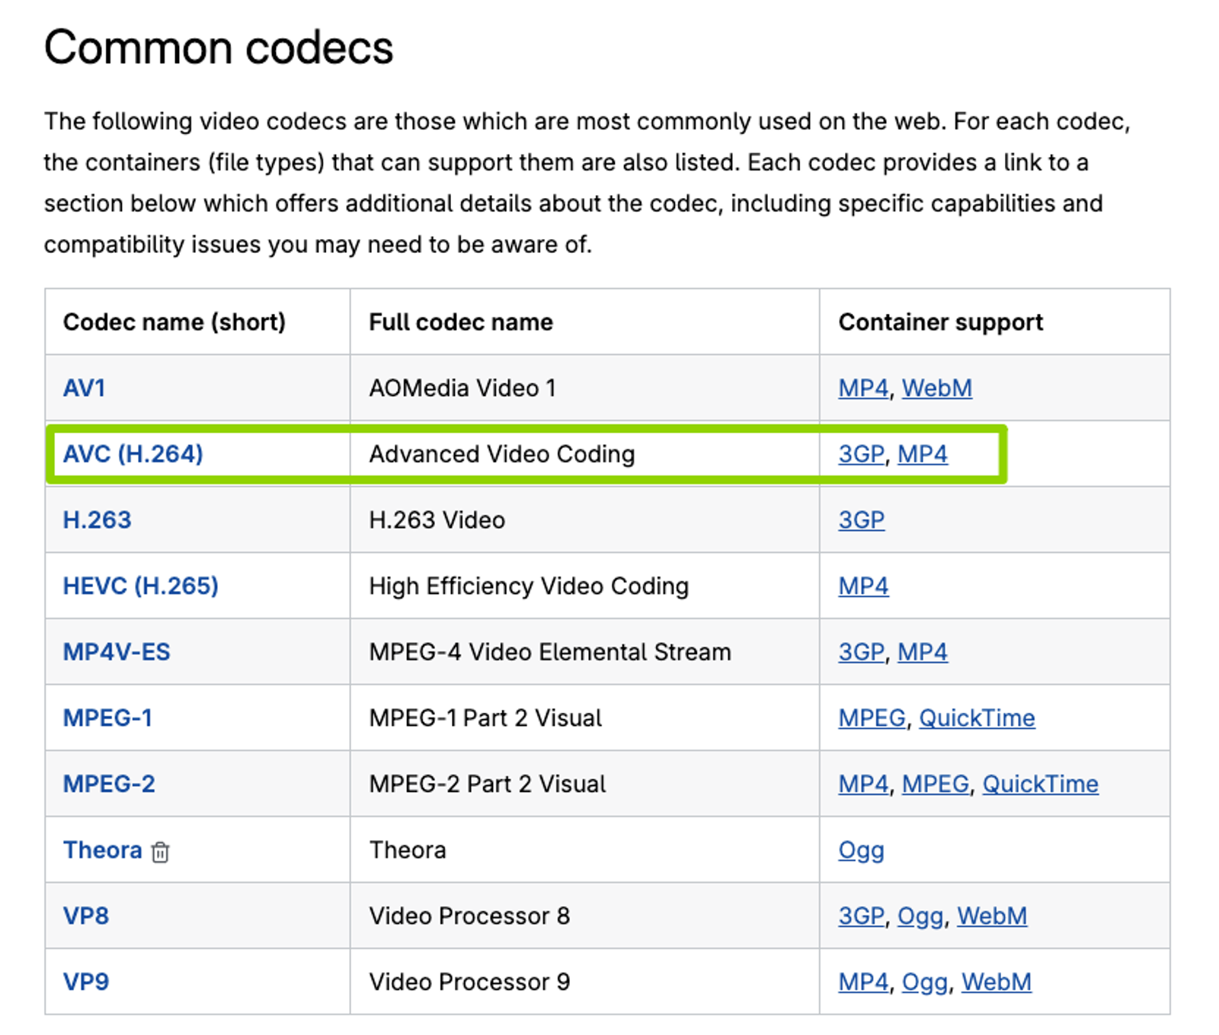
Task: Open the VP8 codec link
Action: [x=86, y=915]
